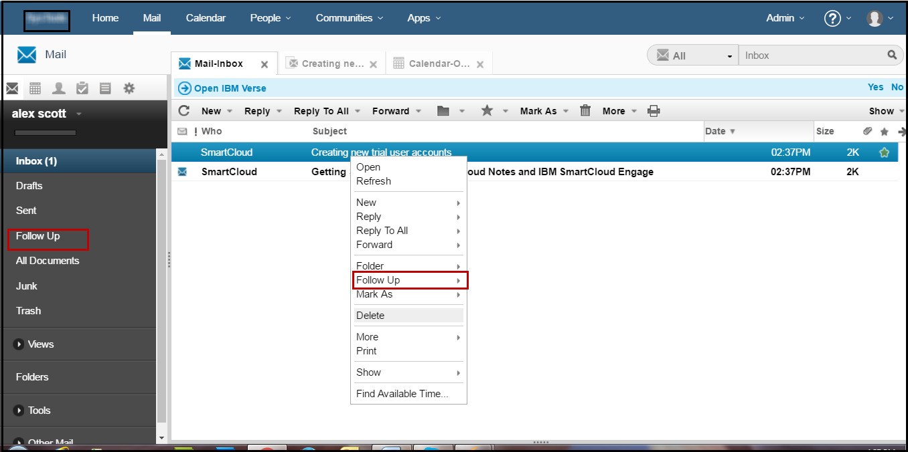
Task: Click the help question mark icon
Action: coord(832,18)
